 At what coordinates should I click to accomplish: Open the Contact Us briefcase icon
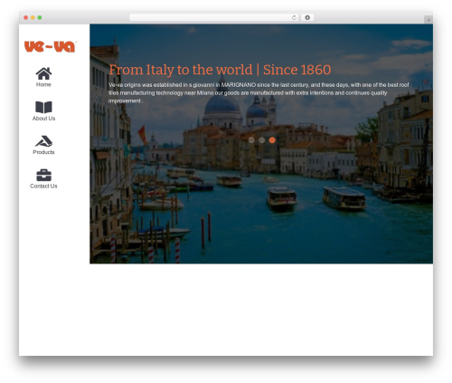coord(43,175)
